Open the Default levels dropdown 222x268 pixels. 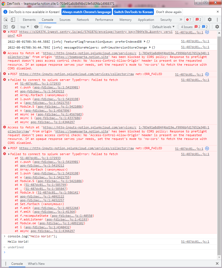[x=163, y=27]
